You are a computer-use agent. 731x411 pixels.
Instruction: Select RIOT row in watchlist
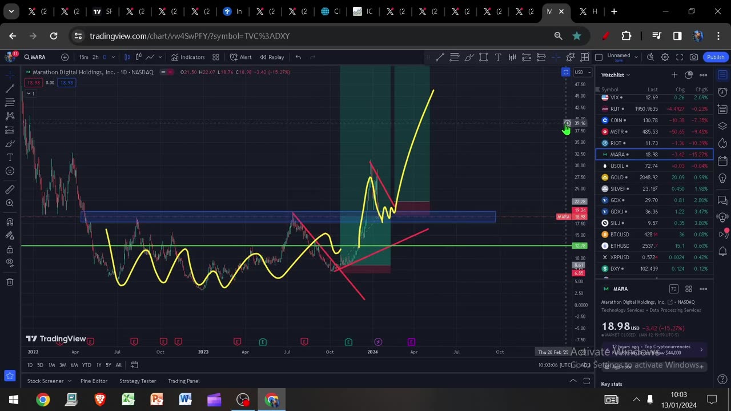coord(654,143)
